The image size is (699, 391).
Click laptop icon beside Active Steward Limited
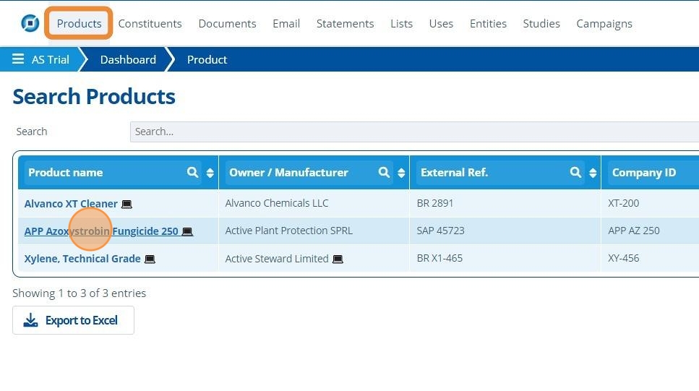[338, 259]
